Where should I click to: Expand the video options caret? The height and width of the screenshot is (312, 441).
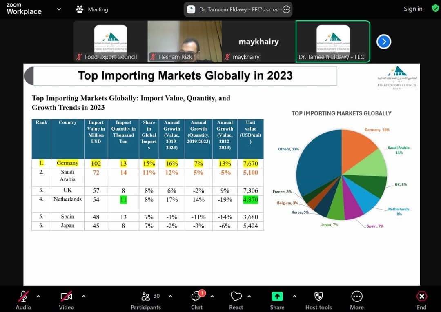coord(84,296)
